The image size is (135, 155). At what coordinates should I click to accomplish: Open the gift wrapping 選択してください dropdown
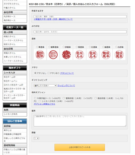point(45,86)
